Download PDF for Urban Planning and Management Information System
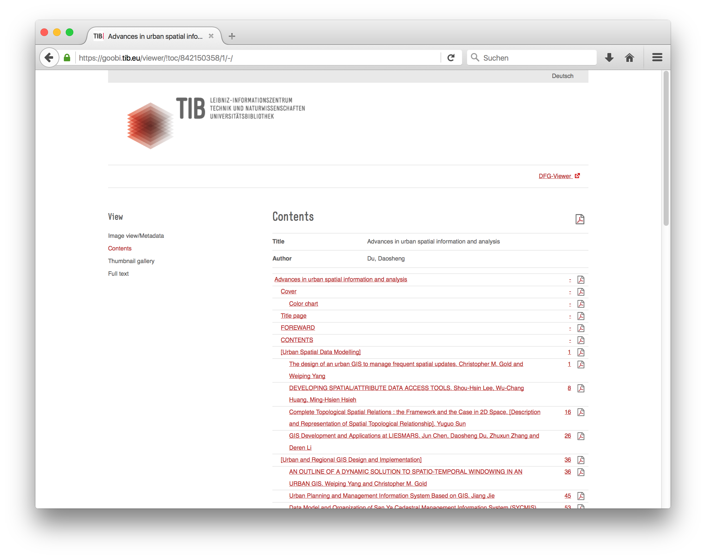The width and height of the screenshot is (706, 559). tap(581, 496)
